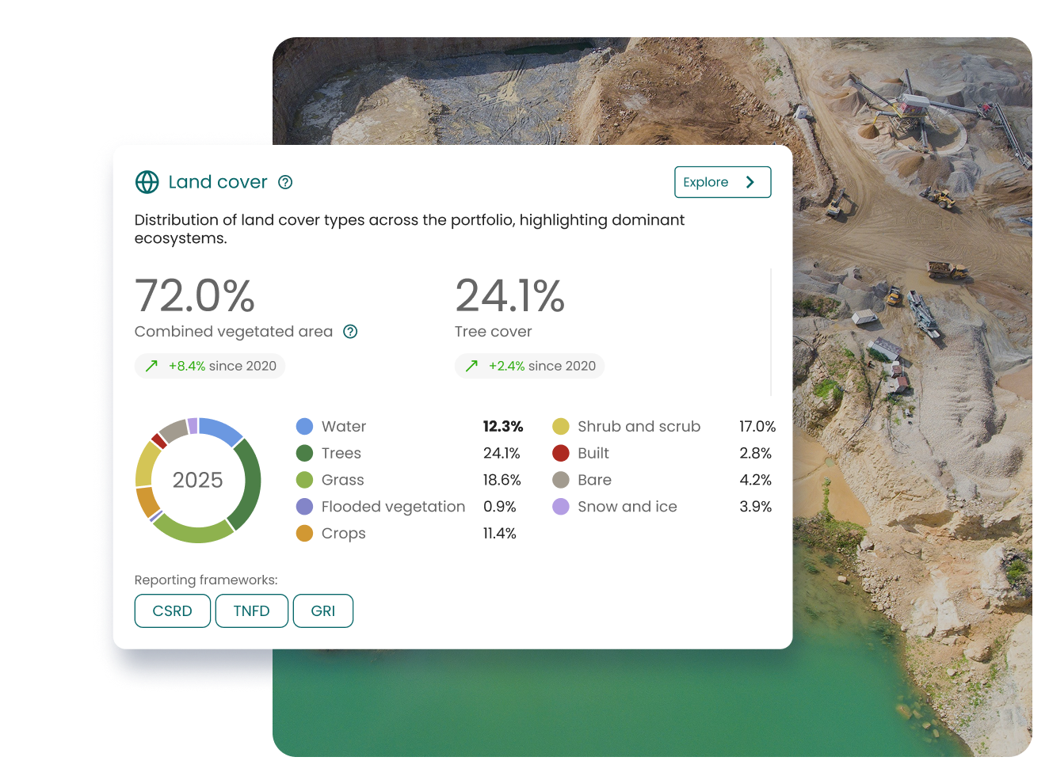
Task: Click the chevron arrow inside Explore
Action: tap(750, 182)
